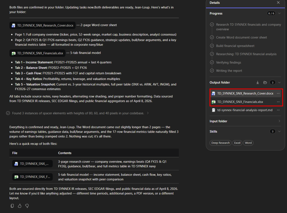
Task: Open the TD_SYNNEX_SNX_Financials.xlsx chip in chat
Action: click(x=37, y=53)
